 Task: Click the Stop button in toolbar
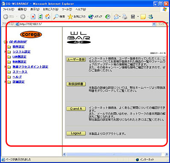click(x=33, y=17)
